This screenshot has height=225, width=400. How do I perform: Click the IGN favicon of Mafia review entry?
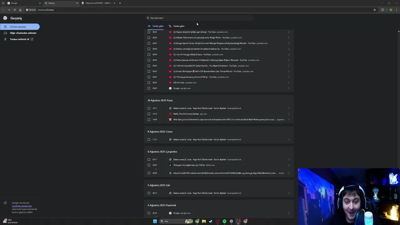170,114
